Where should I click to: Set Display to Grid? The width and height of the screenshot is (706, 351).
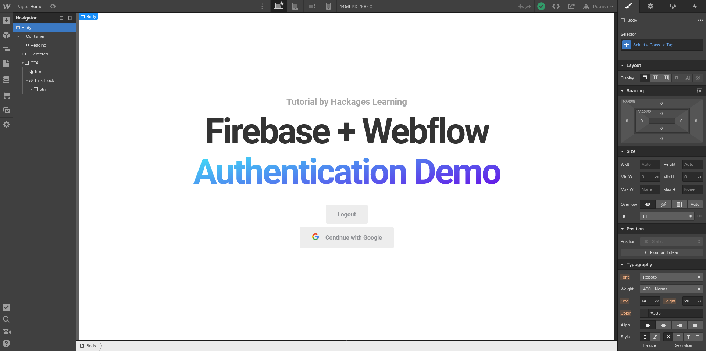coord(666,78)
